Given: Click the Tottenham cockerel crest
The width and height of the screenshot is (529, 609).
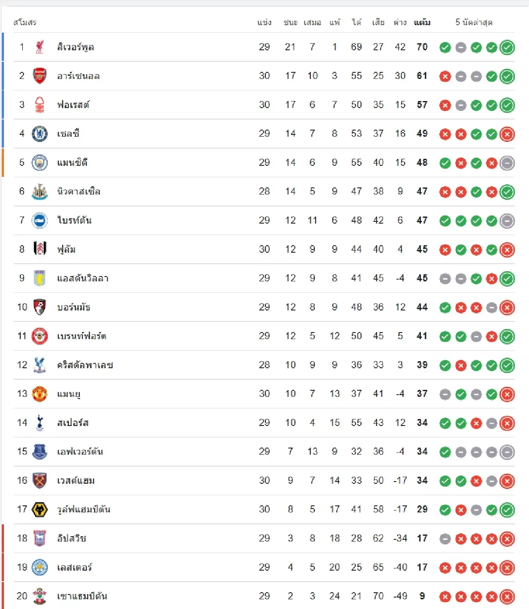Looking at the screenshot, I should pyautogui.click(x=40, y=423).
